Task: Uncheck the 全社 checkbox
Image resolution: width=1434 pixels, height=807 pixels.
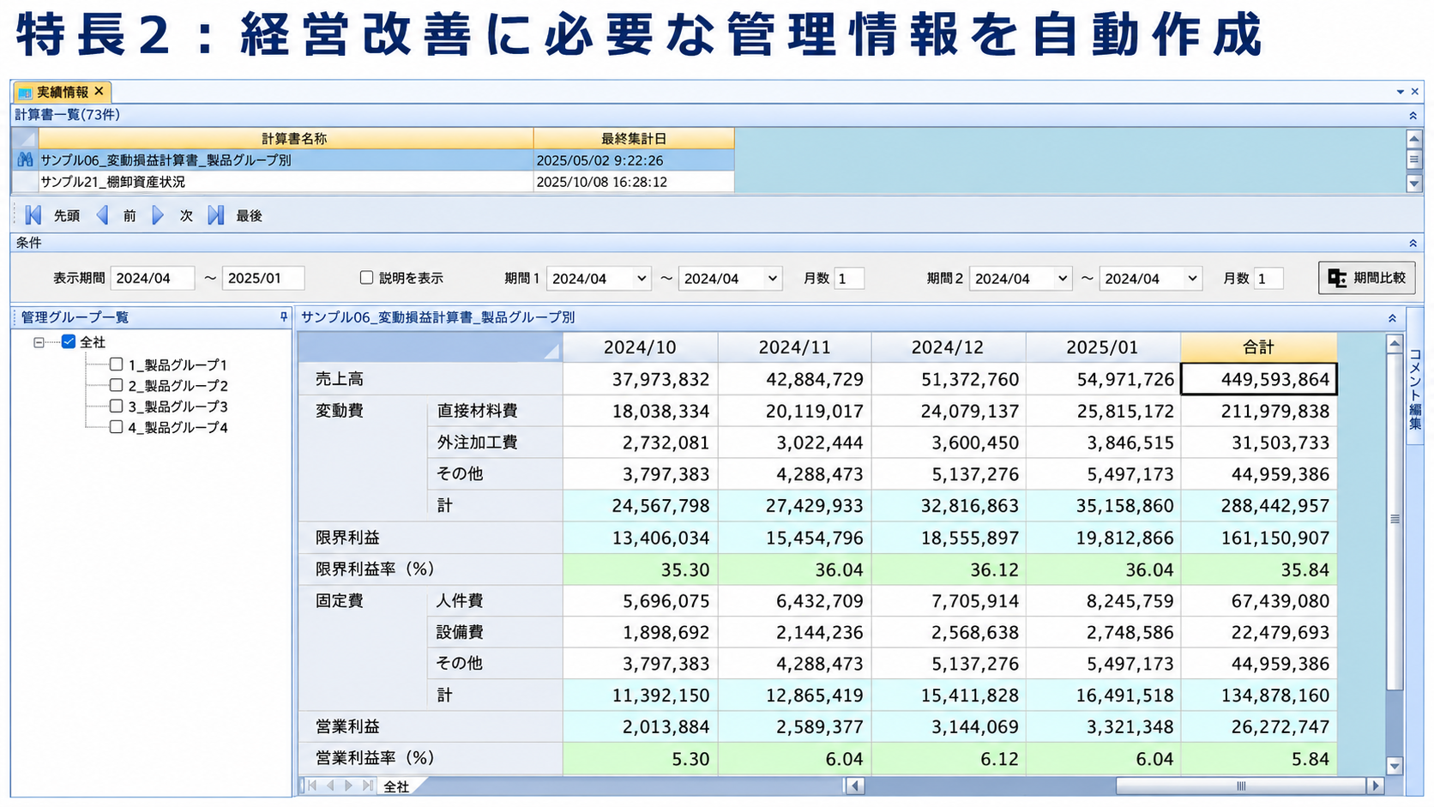Action: click(x=69, y=341)
